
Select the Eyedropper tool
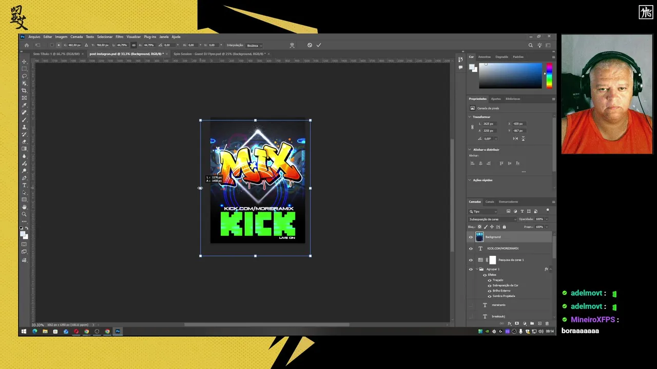pos(24,105)
